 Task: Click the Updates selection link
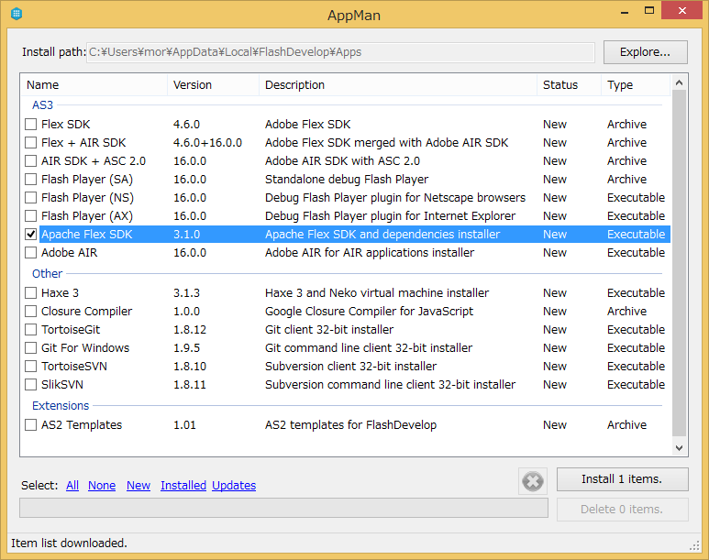point(234,486)
